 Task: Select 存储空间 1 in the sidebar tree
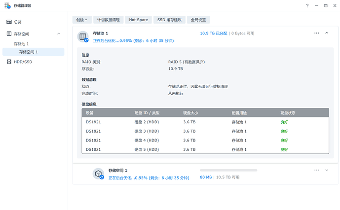tap(28, 52)
